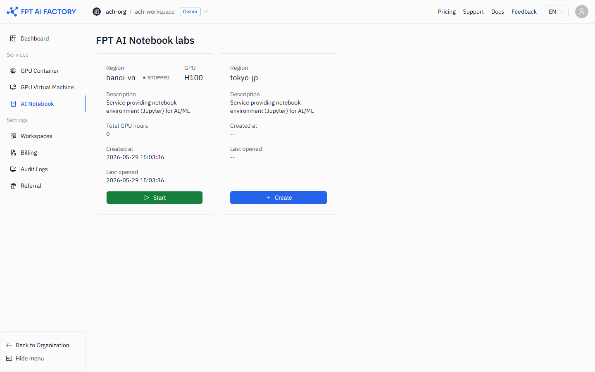The height and width of the screenshot is (372, 595).
Task: Click the hanoi-vn region name
Action: (121, 78)
